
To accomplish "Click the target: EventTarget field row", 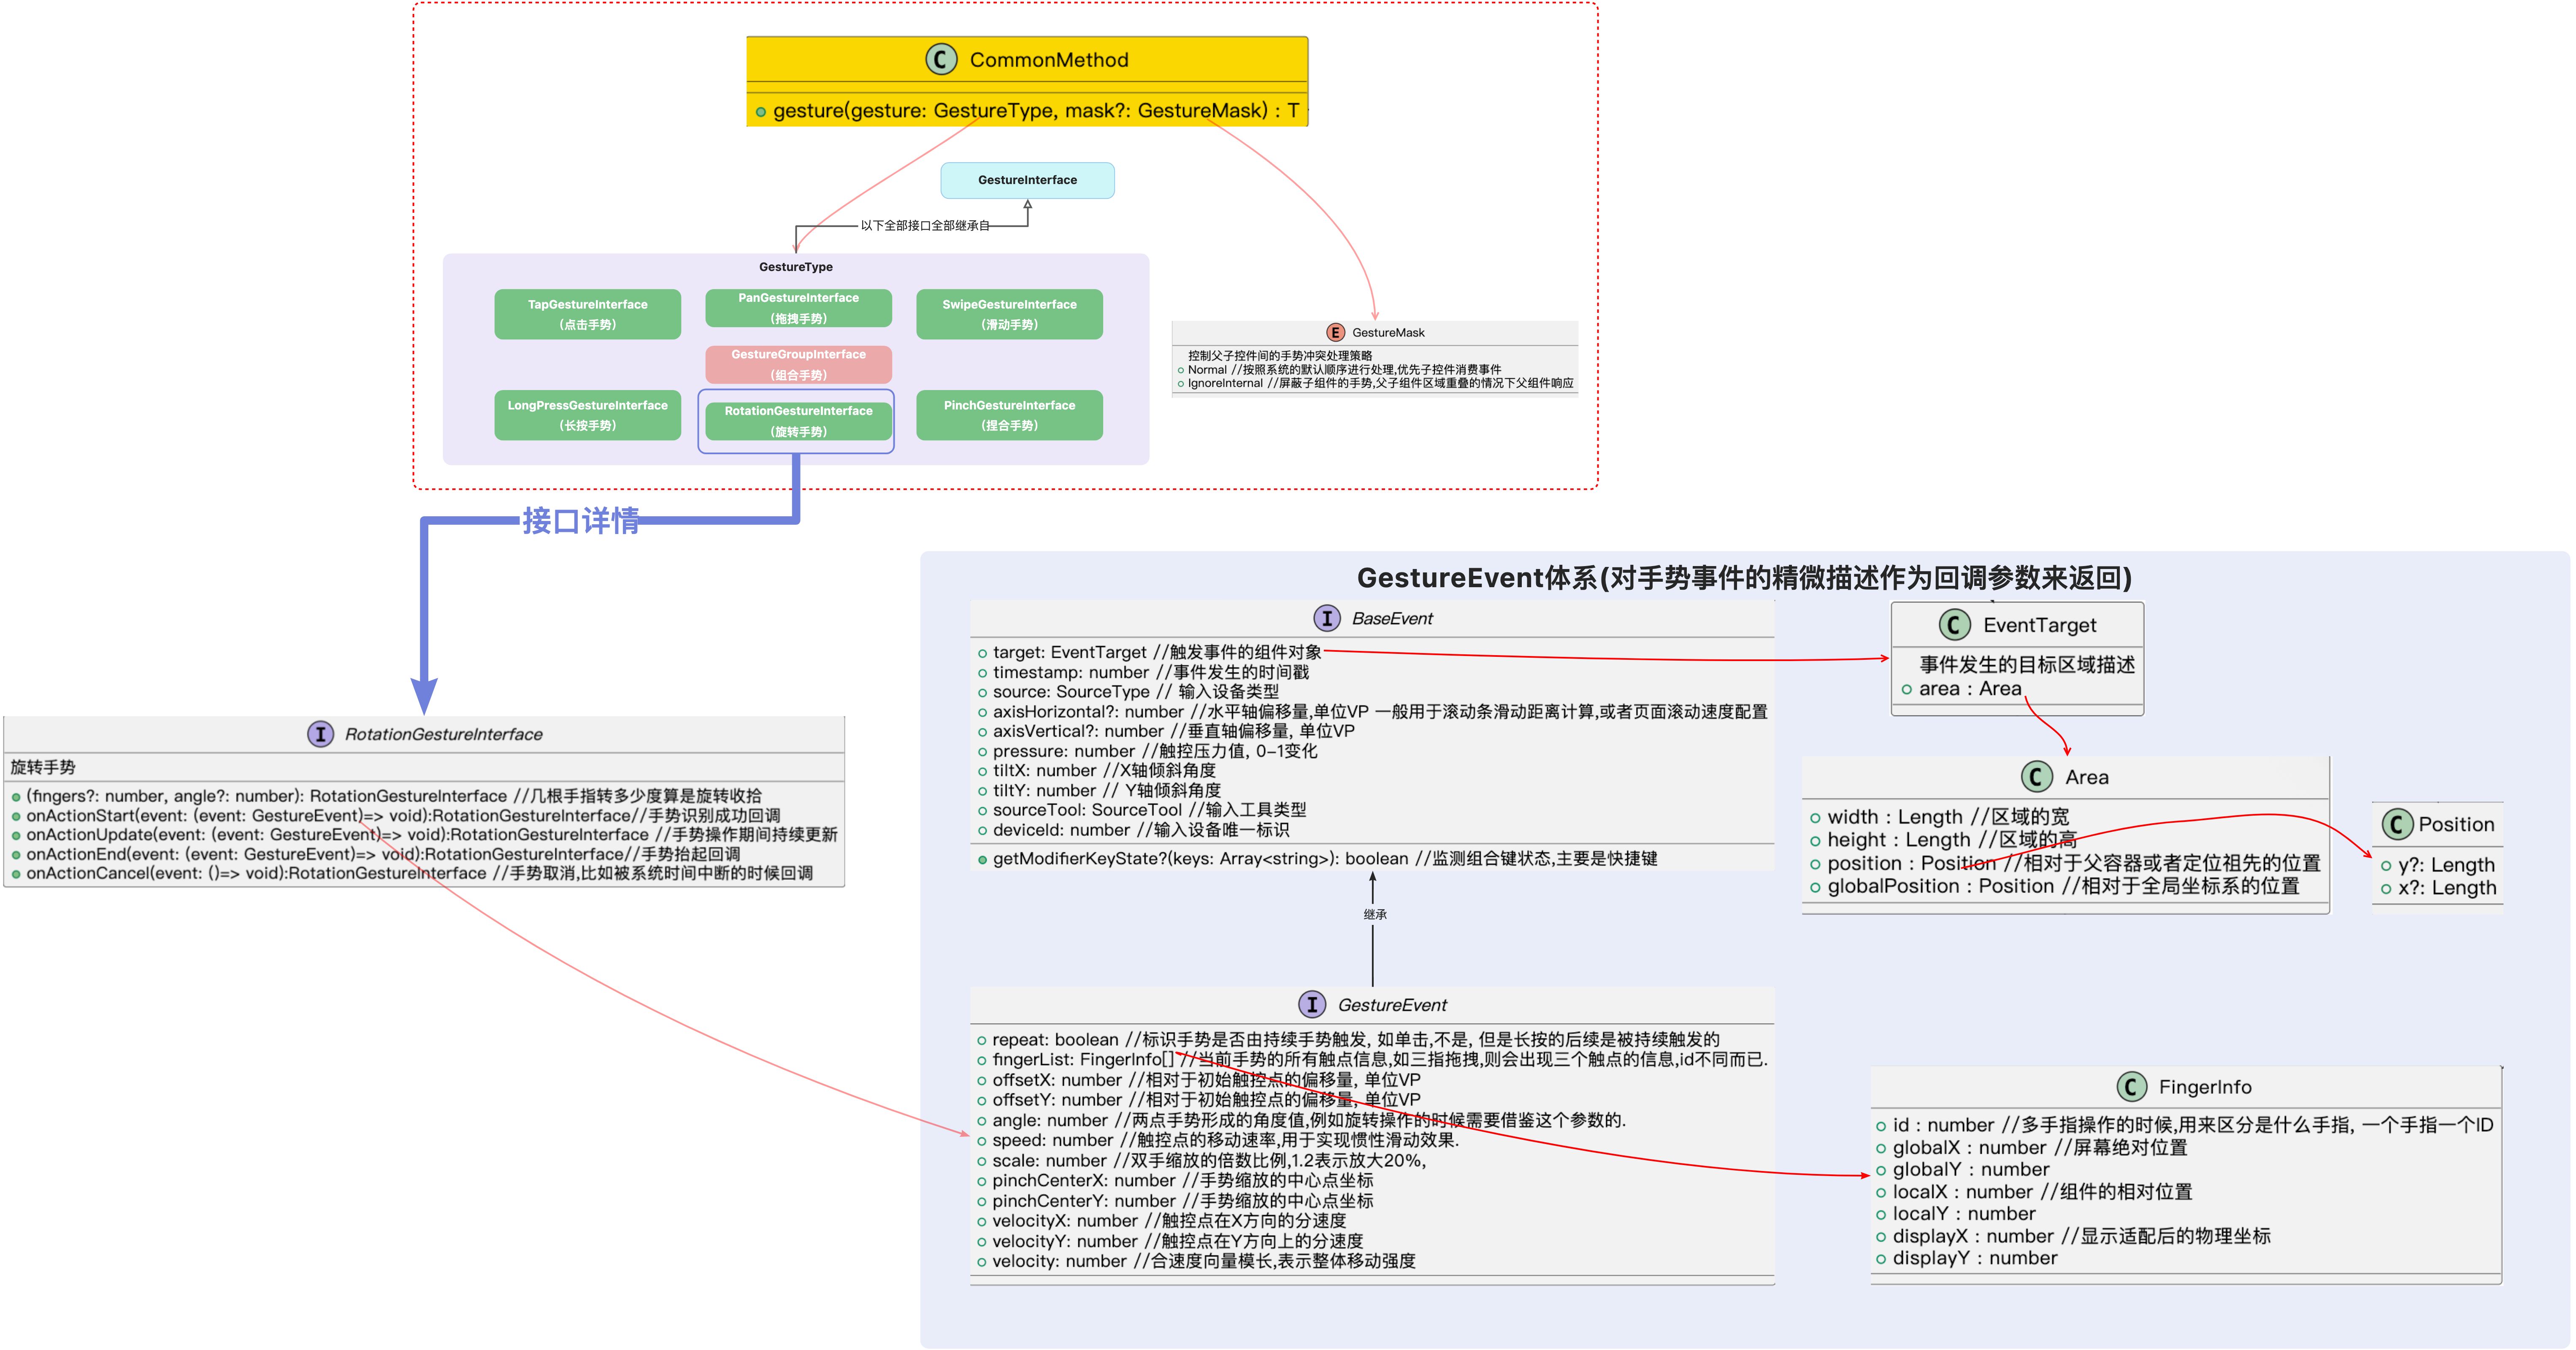I will (1150, 652).
